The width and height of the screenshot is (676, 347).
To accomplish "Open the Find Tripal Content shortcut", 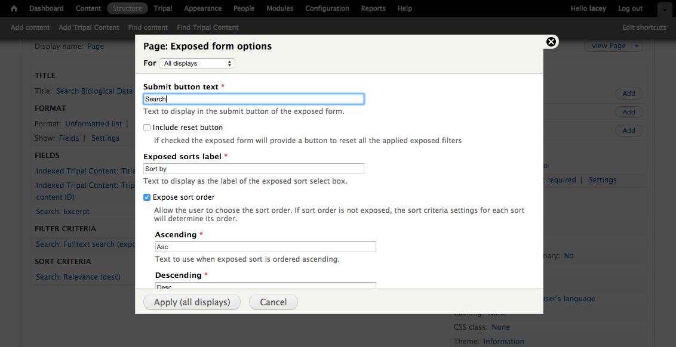I will point(207,27).
